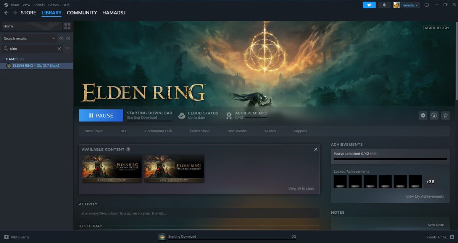The width and height of the screenshot is (458, 243).
Task: Go back with the left arrow
Action: point(6,13)
